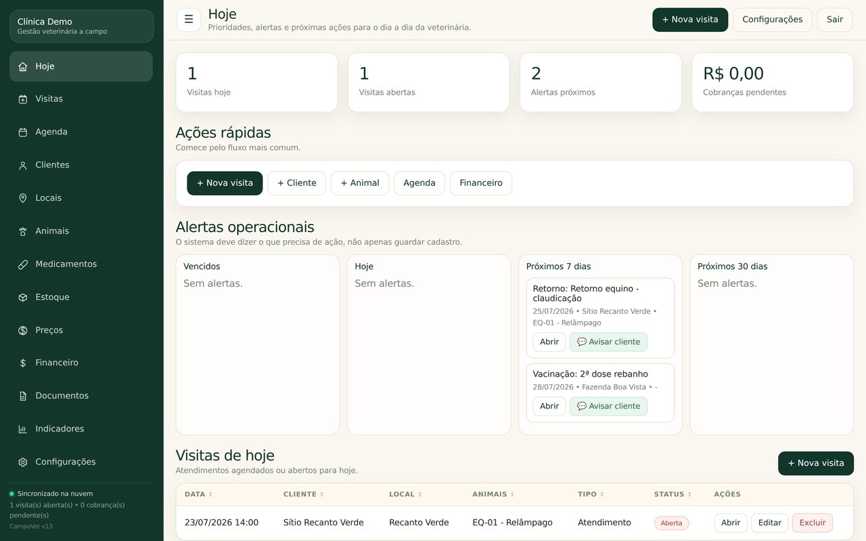Click the Alertas próximos summary card
Screen dimensions: 866x541
[600, 83]
